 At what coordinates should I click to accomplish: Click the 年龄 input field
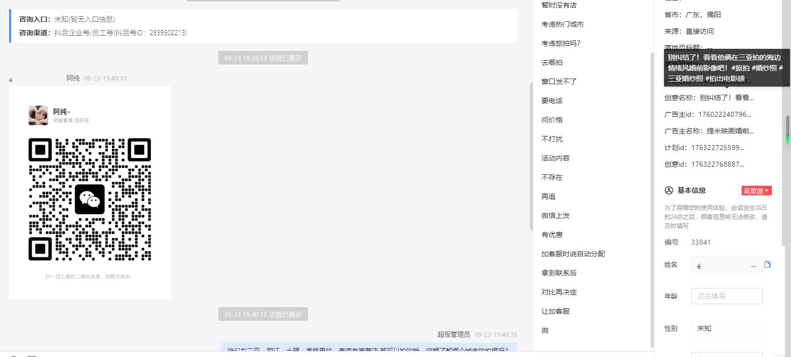(726, 296)
